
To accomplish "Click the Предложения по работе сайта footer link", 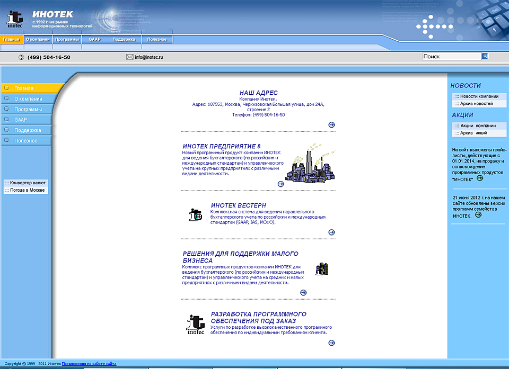I will click(x=89, y=364).
